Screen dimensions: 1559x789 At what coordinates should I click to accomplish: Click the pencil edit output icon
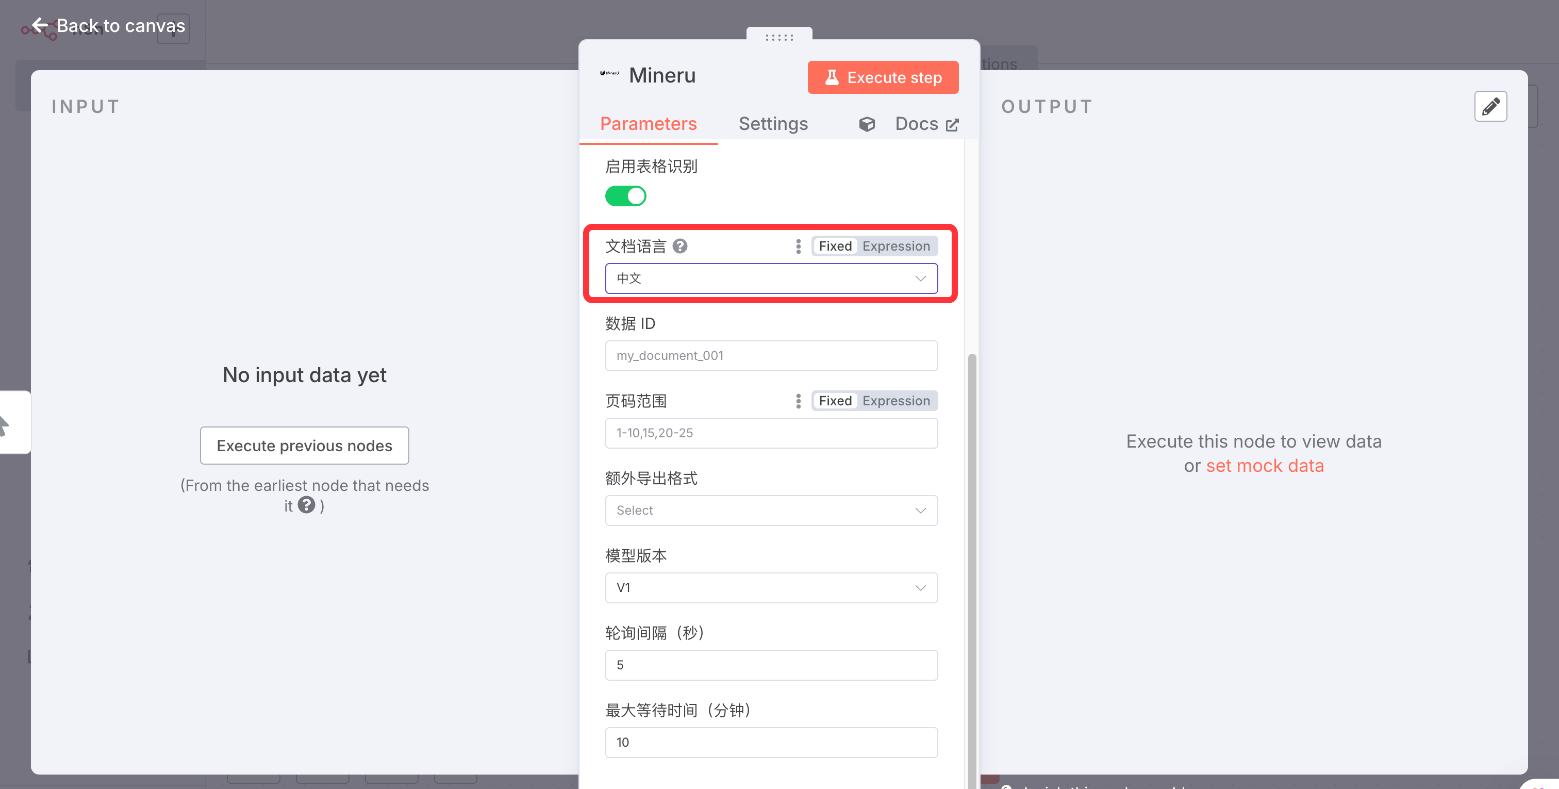click(1490, 107)
